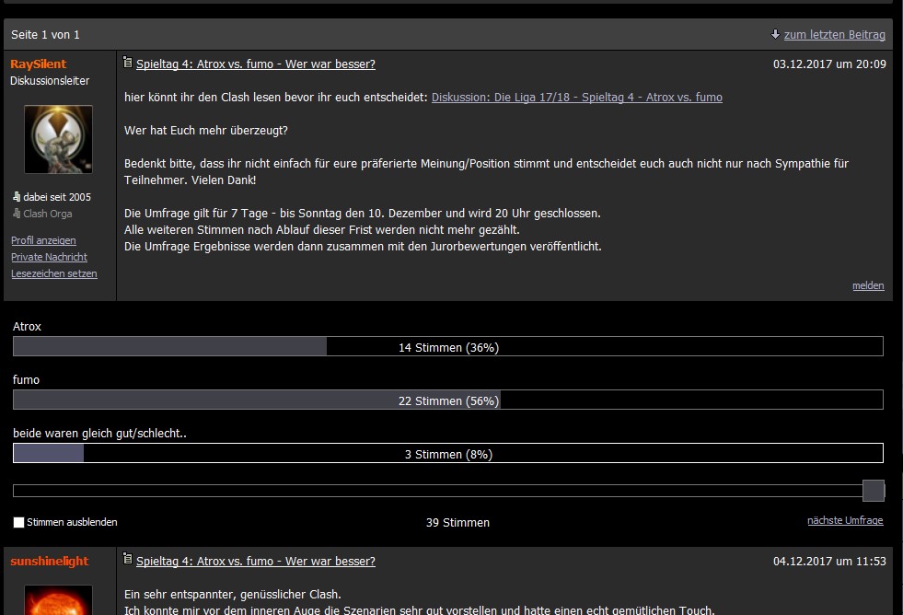Jump to 'zum letzten Beitrag'
Viewport: 903px width, 615px height.
[835, 35]
